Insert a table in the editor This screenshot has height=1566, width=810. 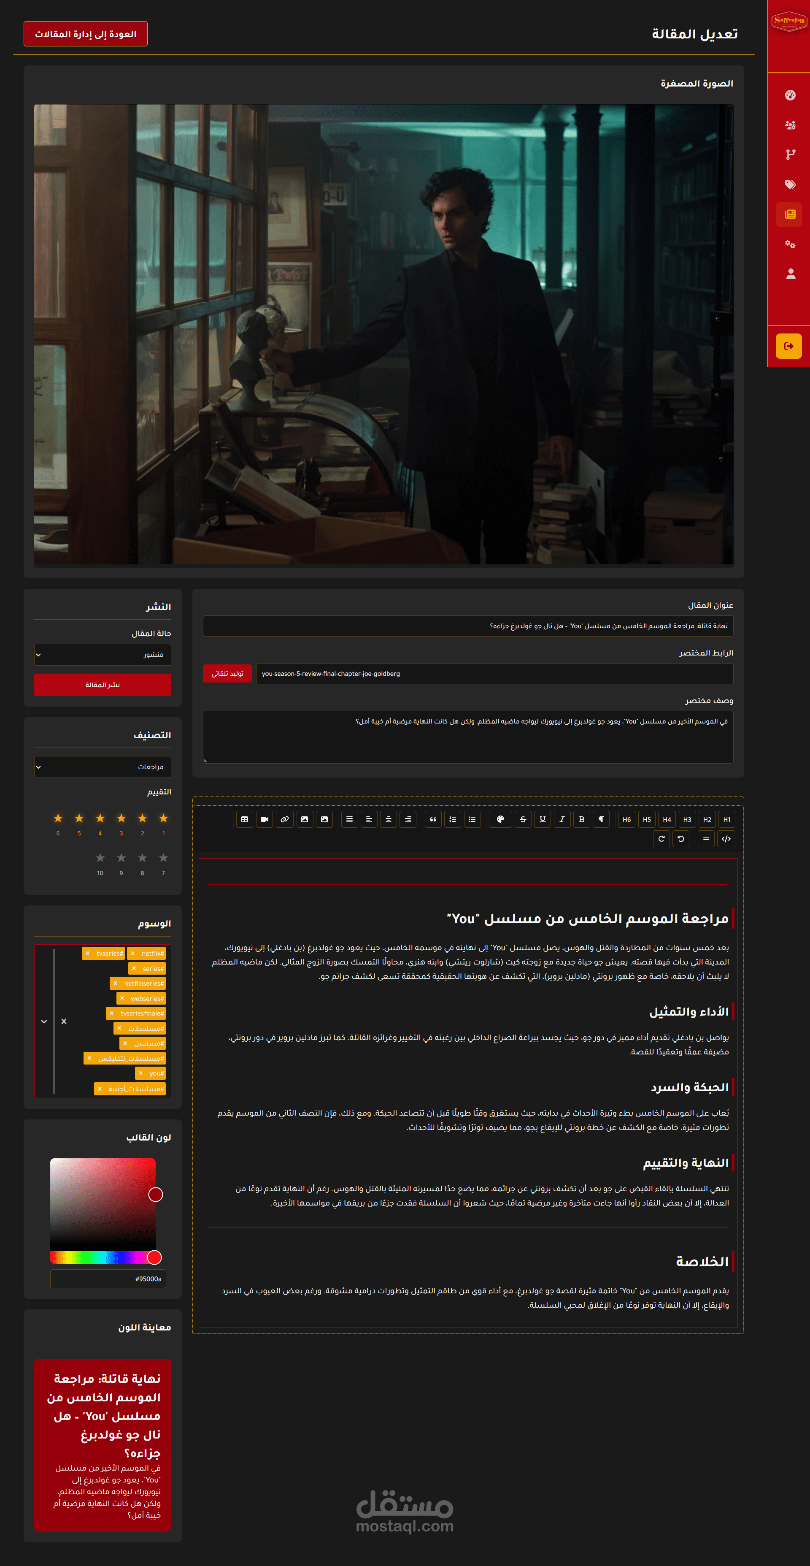(244, 819)
